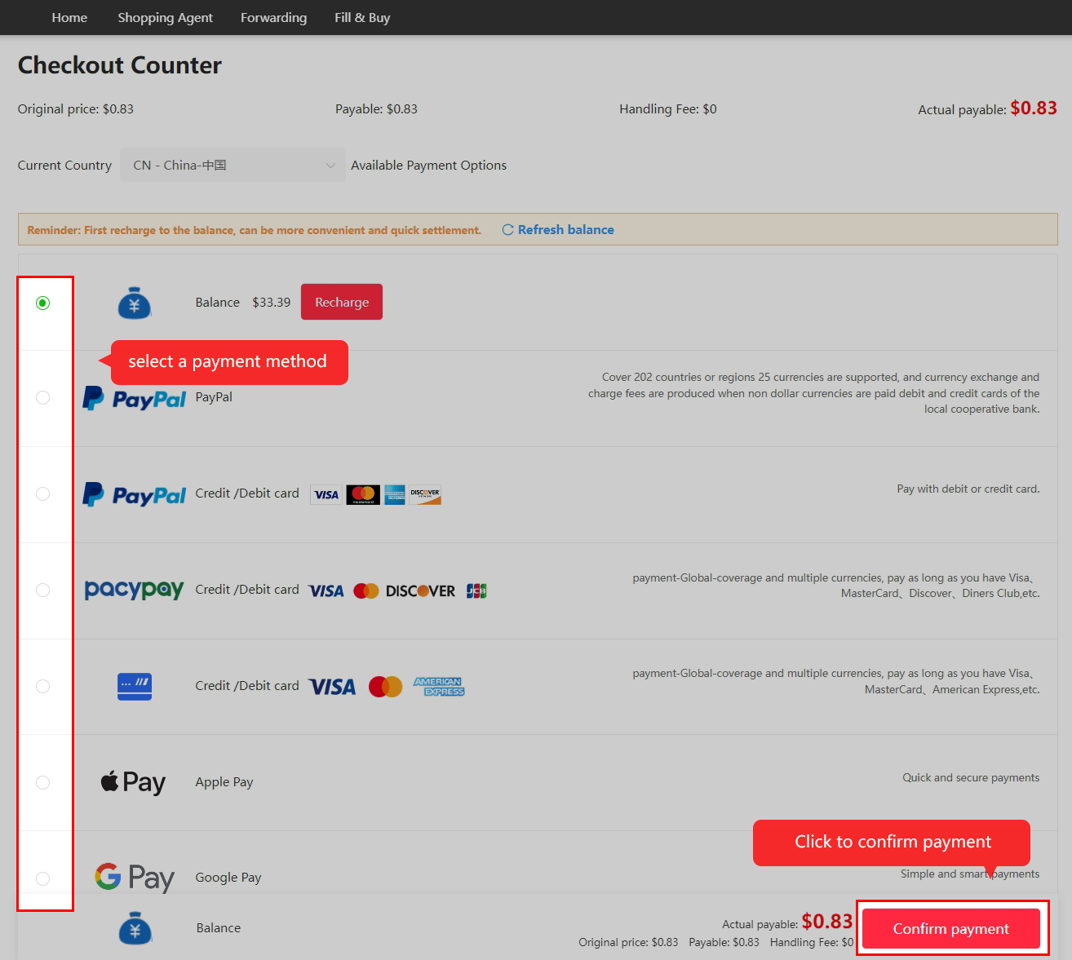Viewport: 1072px width, 960px height.
Task: Open the Current Country dropdown
Action: coord(233,165)
